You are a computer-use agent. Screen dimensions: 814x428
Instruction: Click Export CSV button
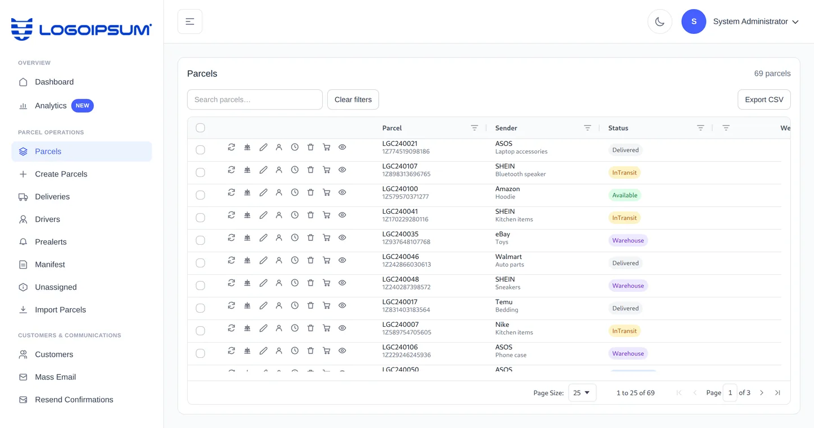pos(764,100)
